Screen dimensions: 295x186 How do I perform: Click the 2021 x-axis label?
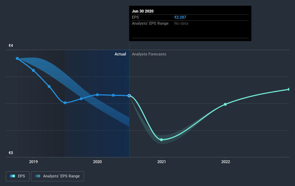coord(162,162)
